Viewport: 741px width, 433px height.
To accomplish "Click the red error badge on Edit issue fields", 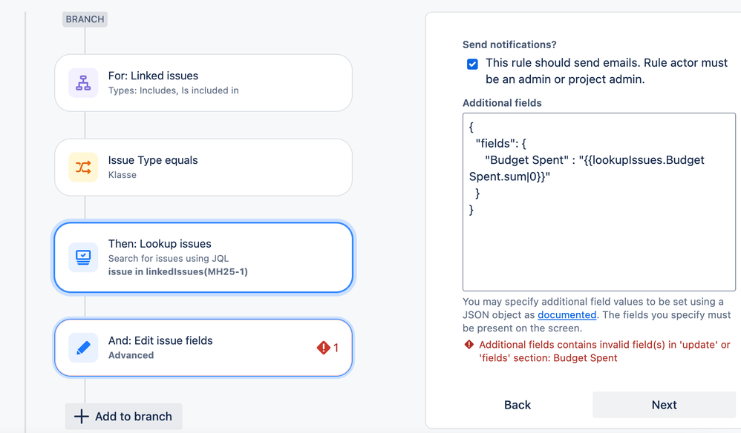I will [327, 348].
